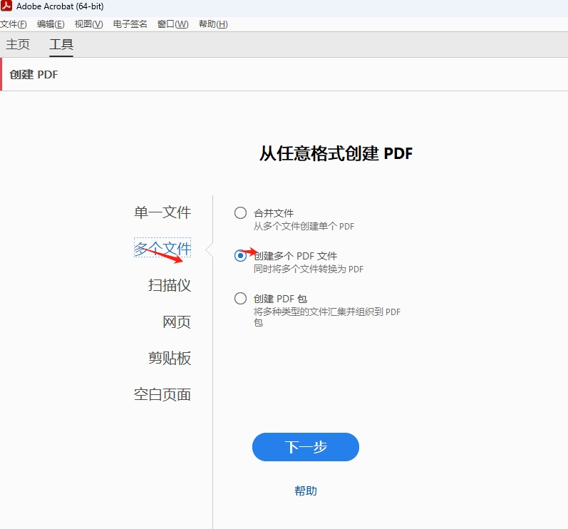The image size is (568, 529).
Task: Open the 窗口 menu
Action: pyautogui.click(x=172, y=24)
